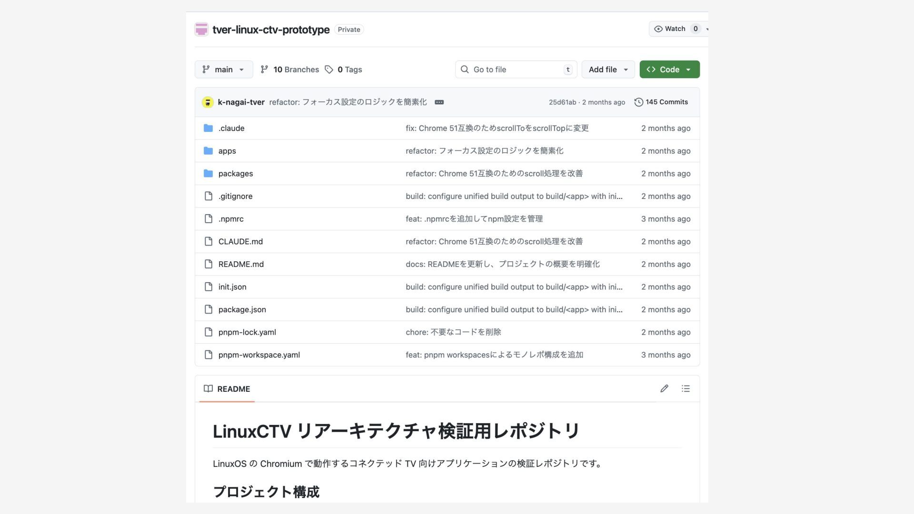Screen dimensions: 914x514
Task: Open the CLAUDE.md file
Action: (240, 242)
